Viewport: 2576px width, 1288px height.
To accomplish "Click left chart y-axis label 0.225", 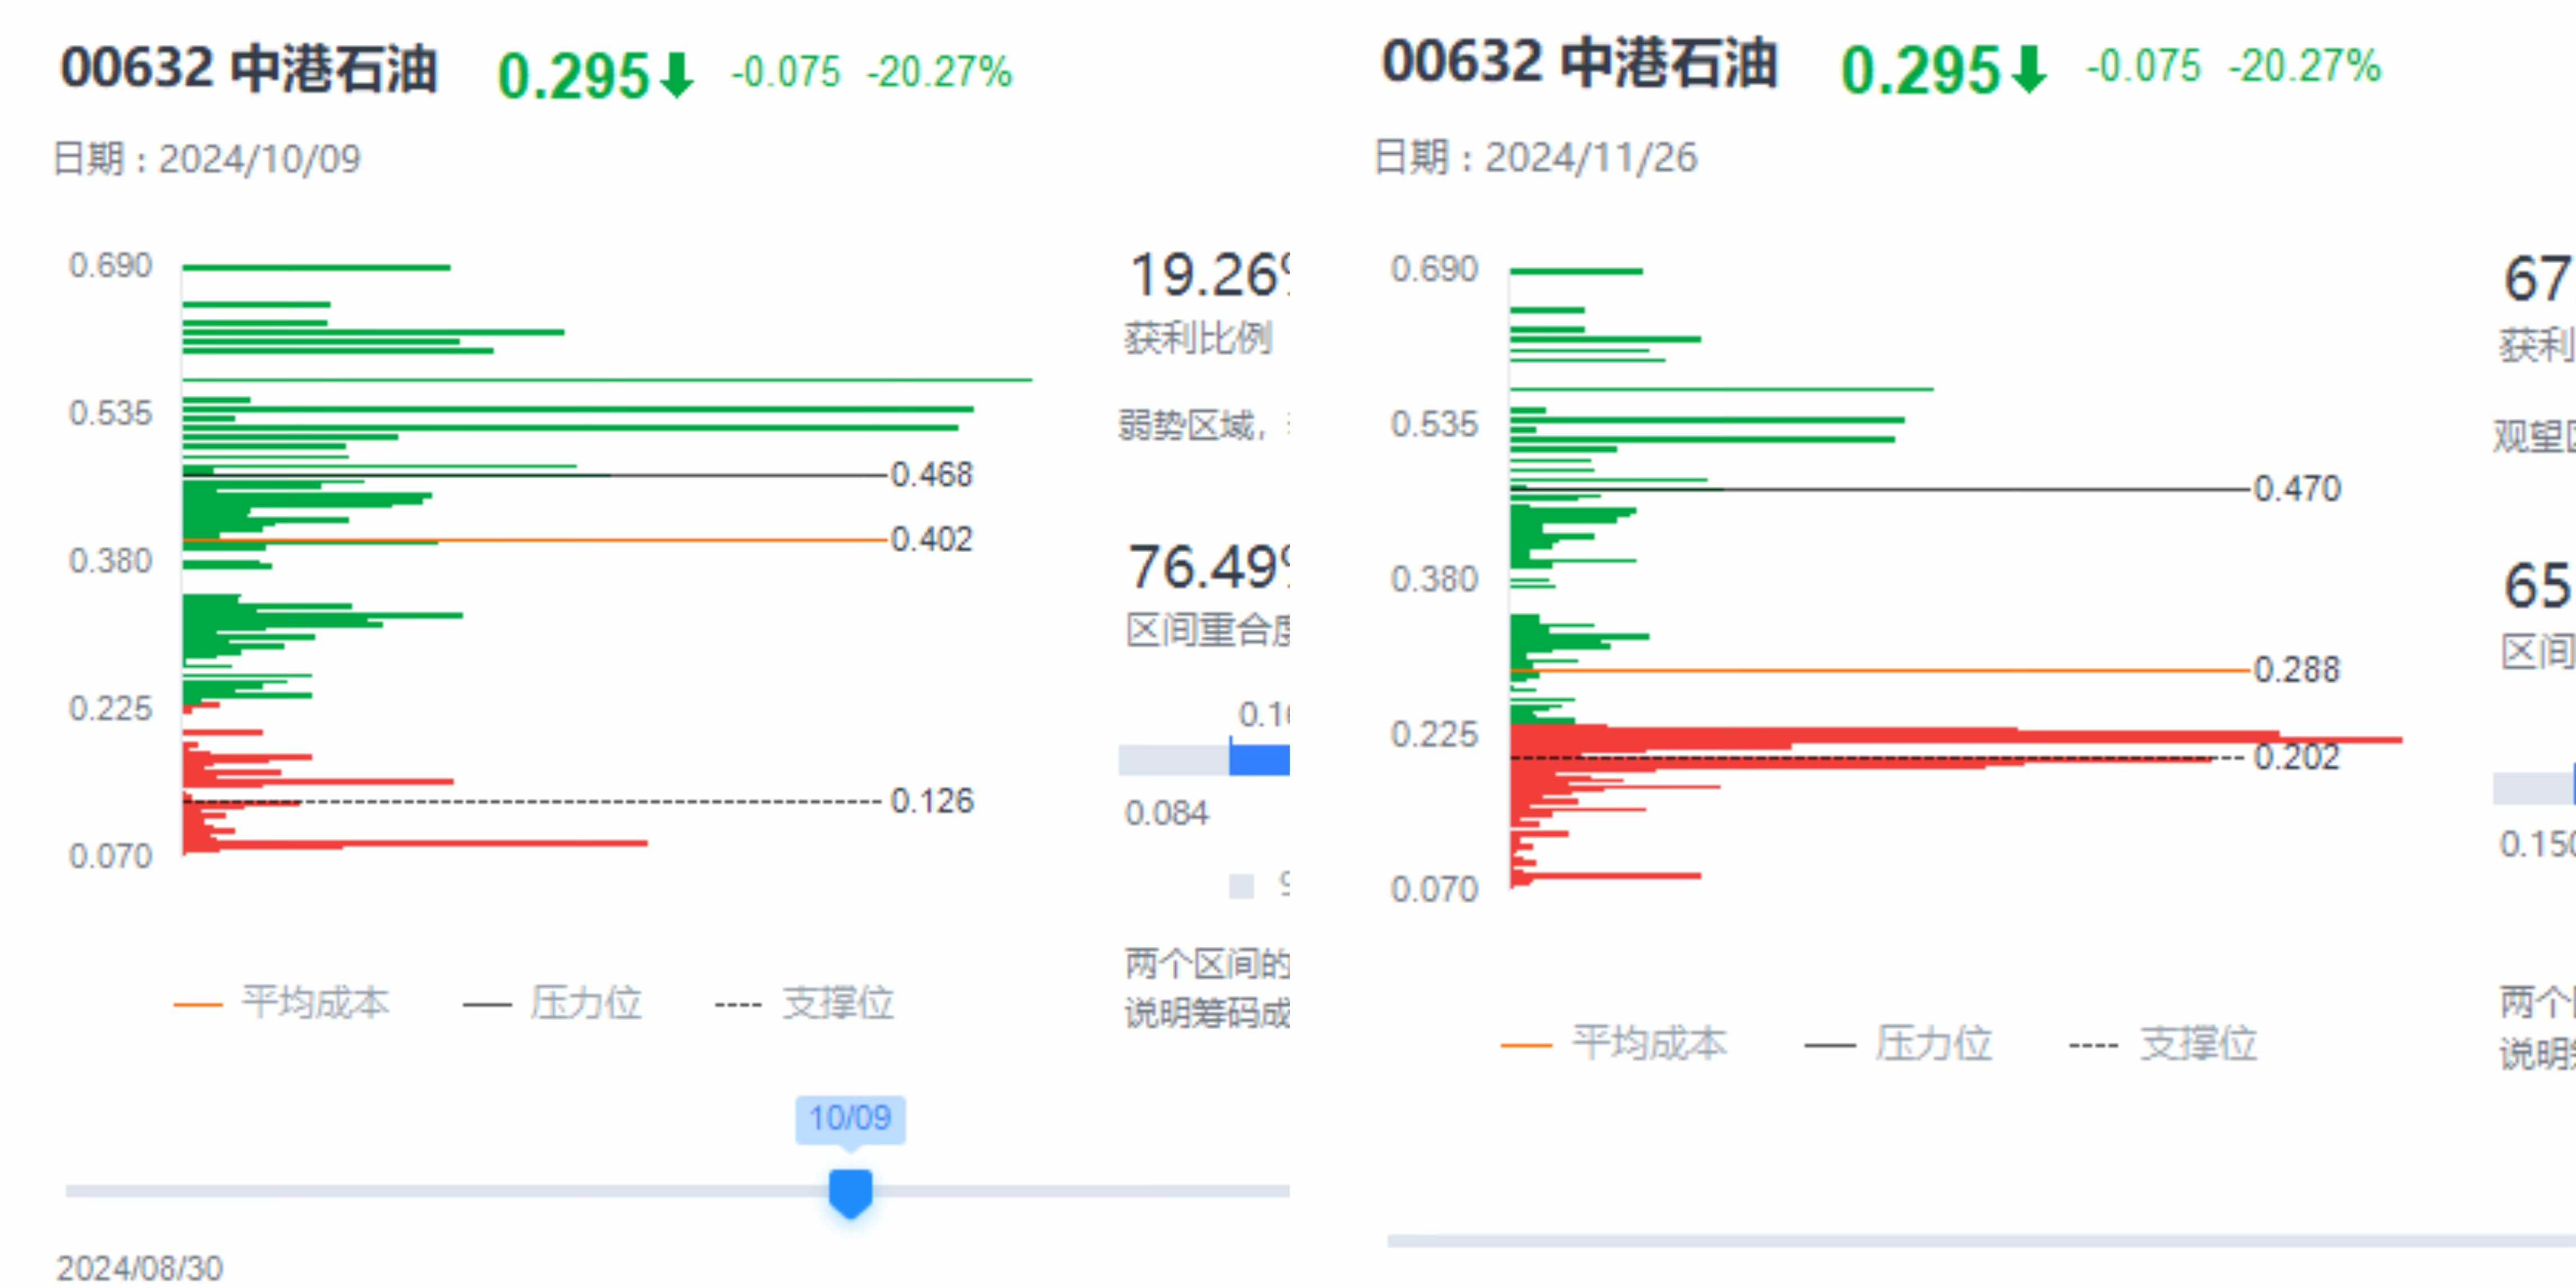I will 110,709.
